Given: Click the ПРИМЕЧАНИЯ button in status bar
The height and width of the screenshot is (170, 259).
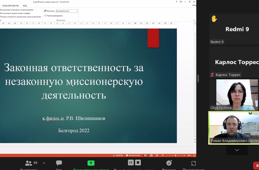Looking at the screenshot, I should pyautogui.click(x=133, y=155).
